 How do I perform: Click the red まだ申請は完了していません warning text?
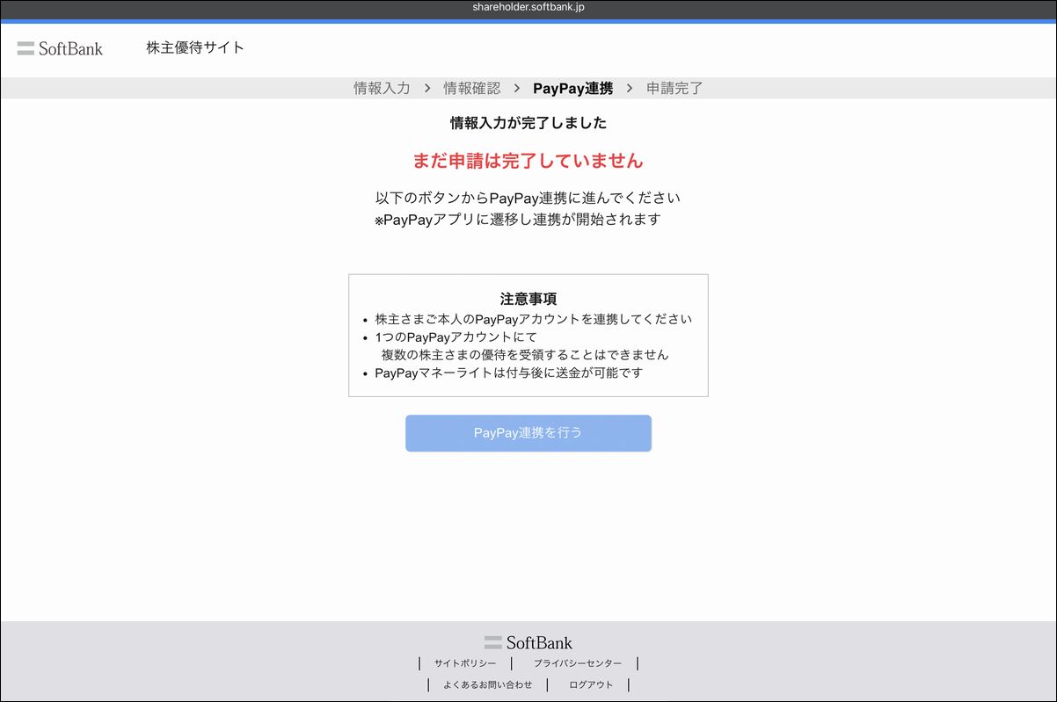click(x=528, y=161)
